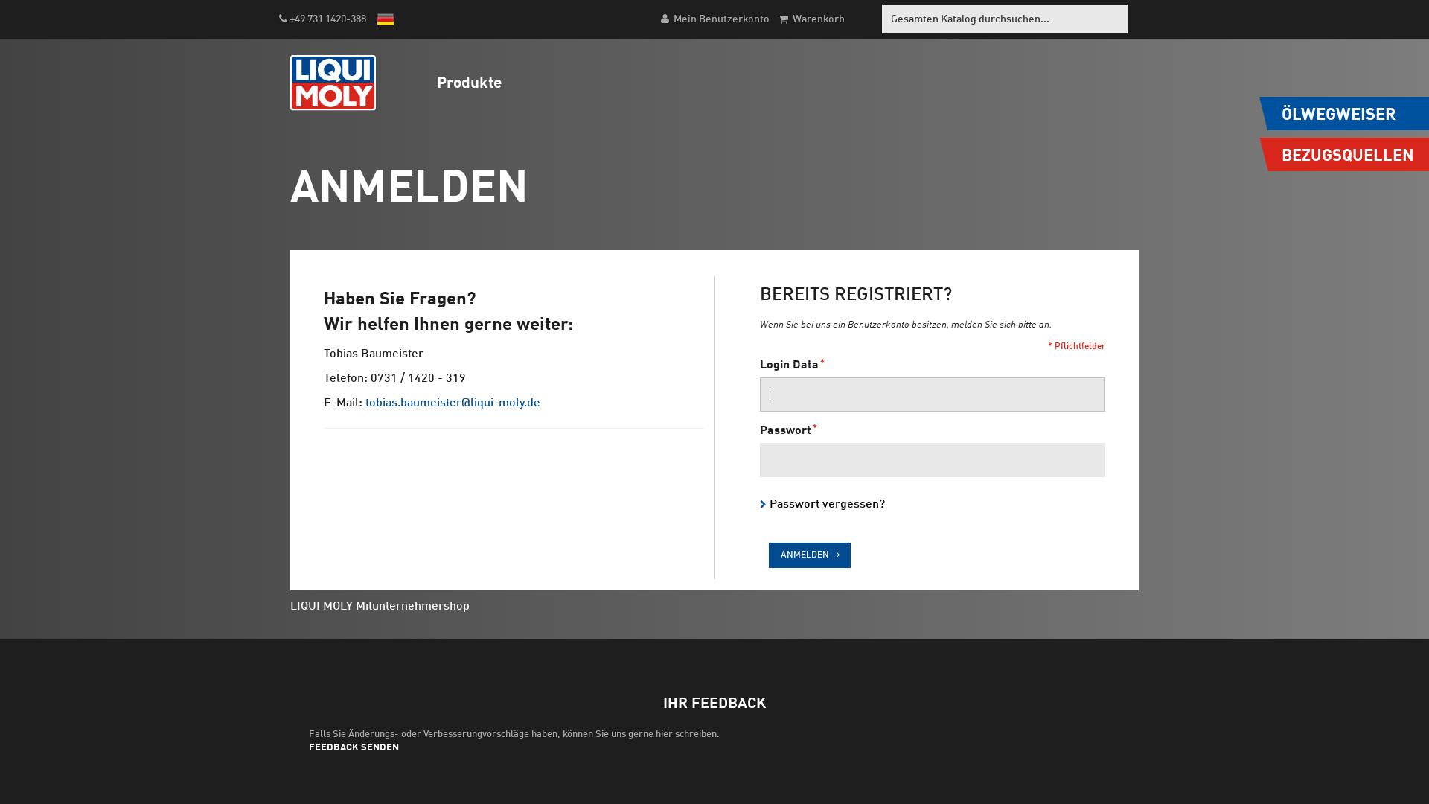Click the Login Data input field
This screenshot has height=804, width=1429.
932,395
